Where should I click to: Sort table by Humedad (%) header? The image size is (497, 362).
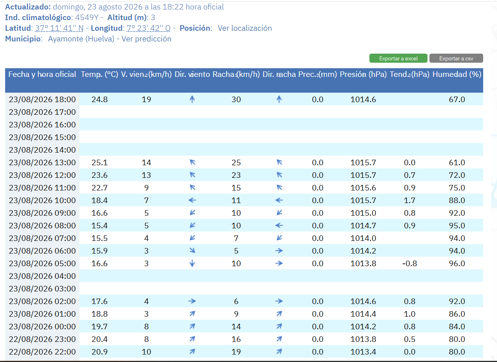pos(457,74)
